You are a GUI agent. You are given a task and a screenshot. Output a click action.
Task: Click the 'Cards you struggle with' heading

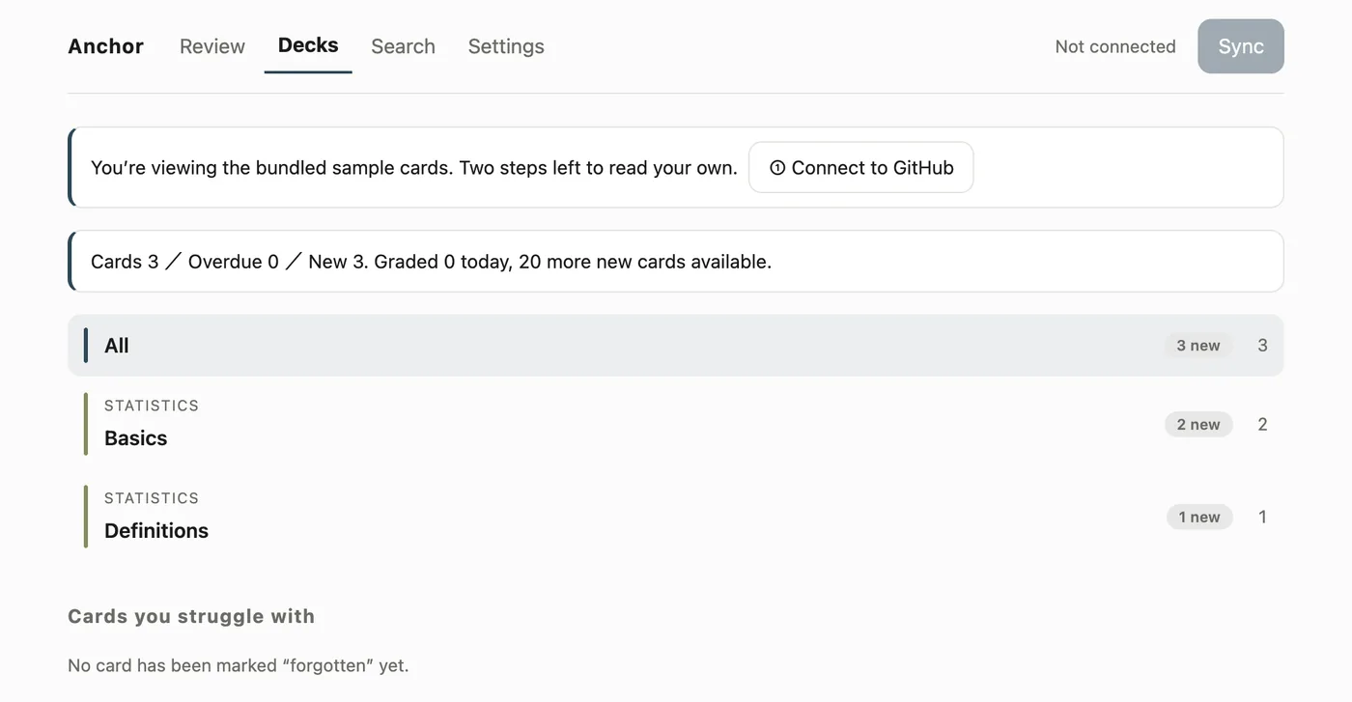point(191,616)
